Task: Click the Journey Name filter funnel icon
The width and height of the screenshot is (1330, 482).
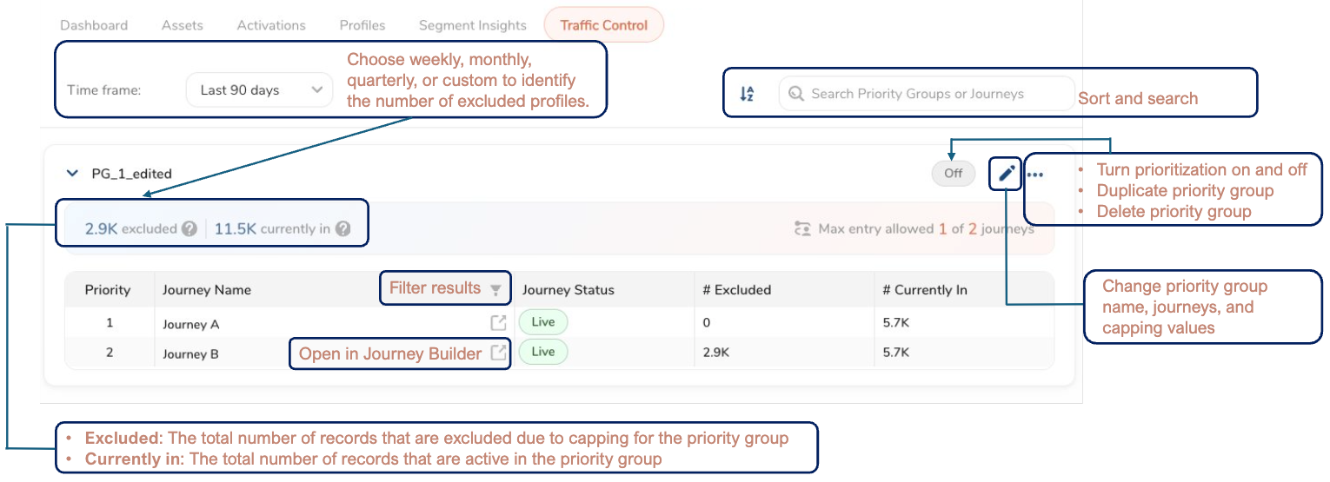Action: click(x=495, y=290)
